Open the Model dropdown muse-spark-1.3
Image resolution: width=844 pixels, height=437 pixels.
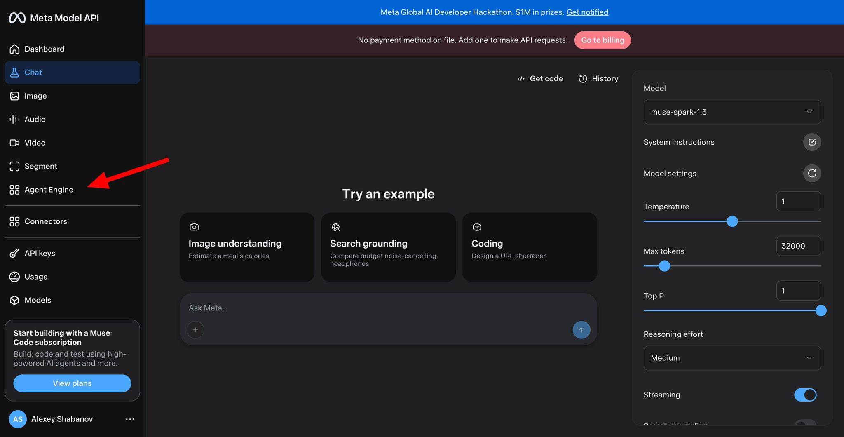pyautogui.click(x=732, y=112)
